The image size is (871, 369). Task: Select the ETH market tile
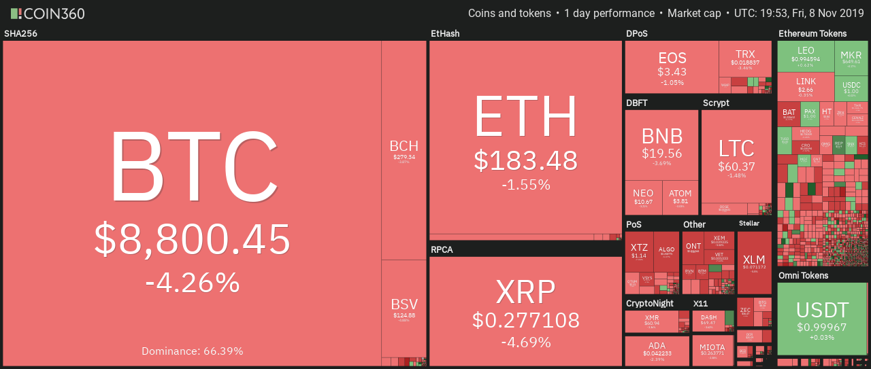(525, 137)
